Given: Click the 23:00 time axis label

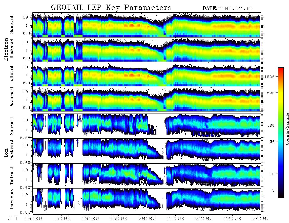Looking at the screenshot, I should (233, 218).
